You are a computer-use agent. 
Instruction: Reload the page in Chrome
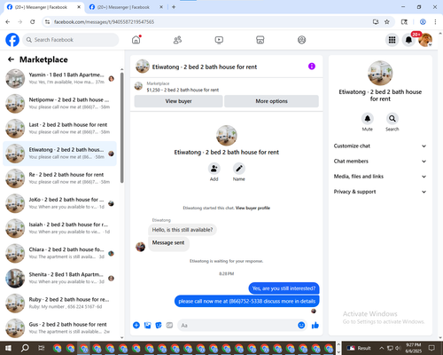(x=33, y=22)
